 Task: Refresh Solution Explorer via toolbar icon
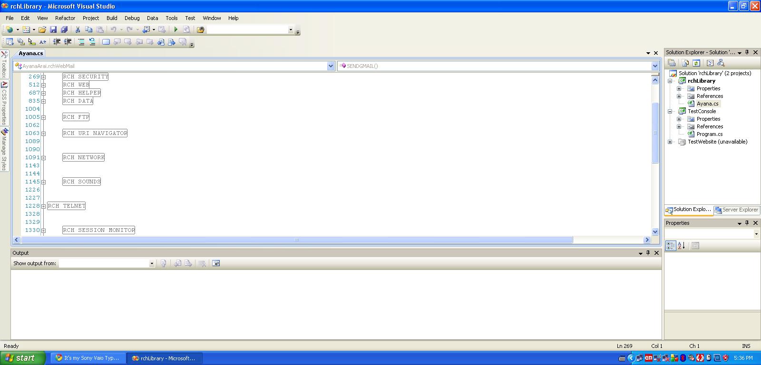coord(696,63)
